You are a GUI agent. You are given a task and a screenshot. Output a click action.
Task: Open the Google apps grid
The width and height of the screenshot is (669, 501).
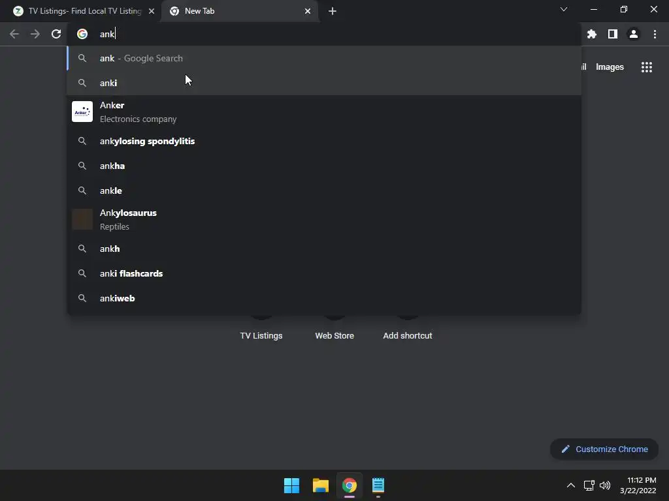click(647, 67)
